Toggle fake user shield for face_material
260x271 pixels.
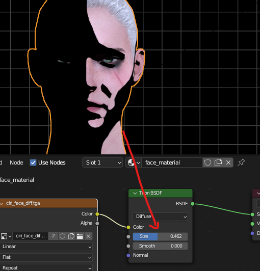pos(207,162)
